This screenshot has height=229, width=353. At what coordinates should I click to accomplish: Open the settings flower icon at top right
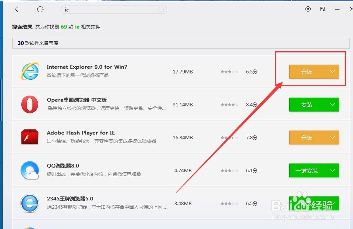point(308,9)
